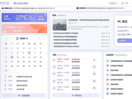
Task: Click 今天日程 5 count link
Action: [123, 27]
